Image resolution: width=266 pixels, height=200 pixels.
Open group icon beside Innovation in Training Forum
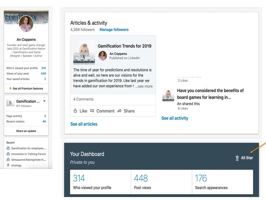coord(8,154)
